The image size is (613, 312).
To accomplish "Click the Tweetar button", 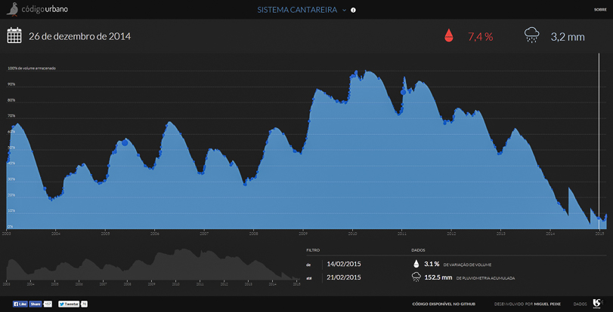I will pos(70,304).
